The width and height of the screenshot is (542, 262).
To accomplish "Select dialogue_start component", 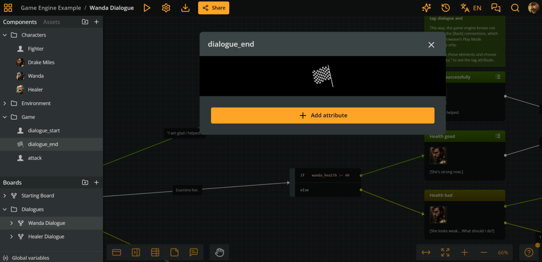I will pos(51,131).
